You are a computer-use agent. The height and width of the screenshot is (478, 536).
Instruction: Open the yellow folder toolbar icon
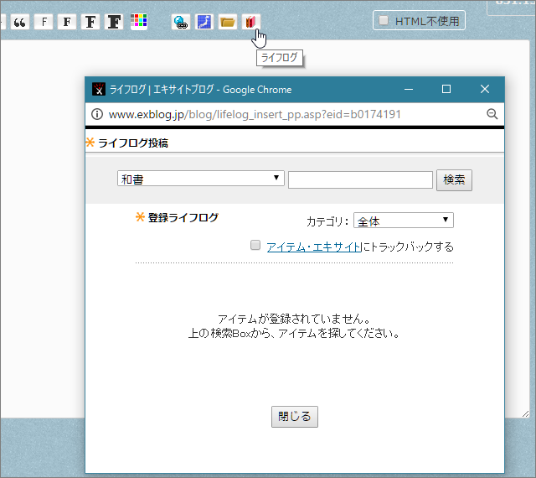click(228, 22)
